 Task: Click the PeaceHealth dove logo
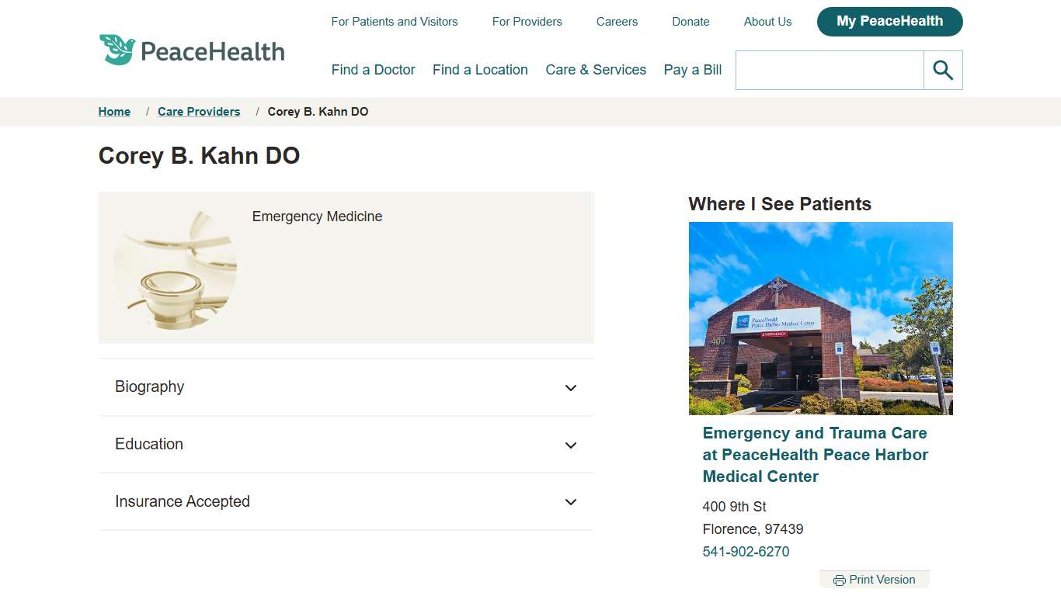pos(117,50)
